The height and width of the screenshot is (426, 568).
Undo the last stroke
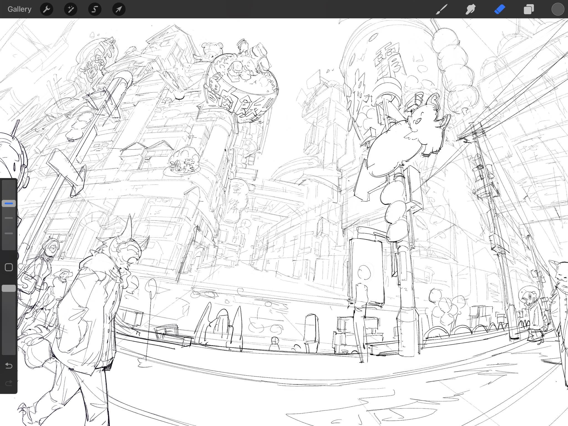[x=9, y=366]
